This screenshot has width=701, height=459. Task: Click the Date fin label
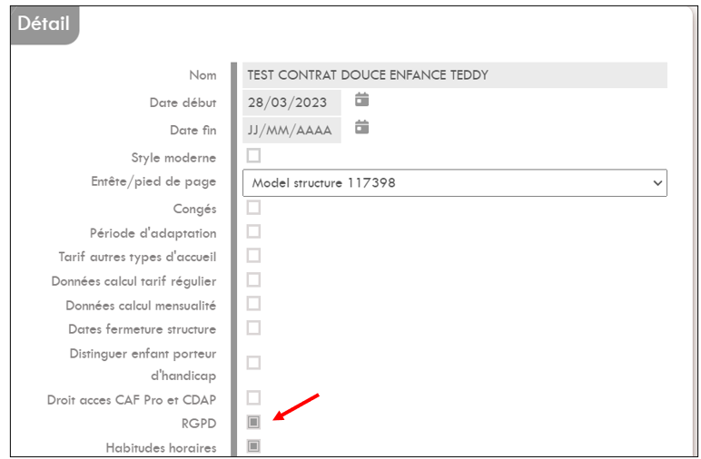pyautogui.click(x=193, y=131)
